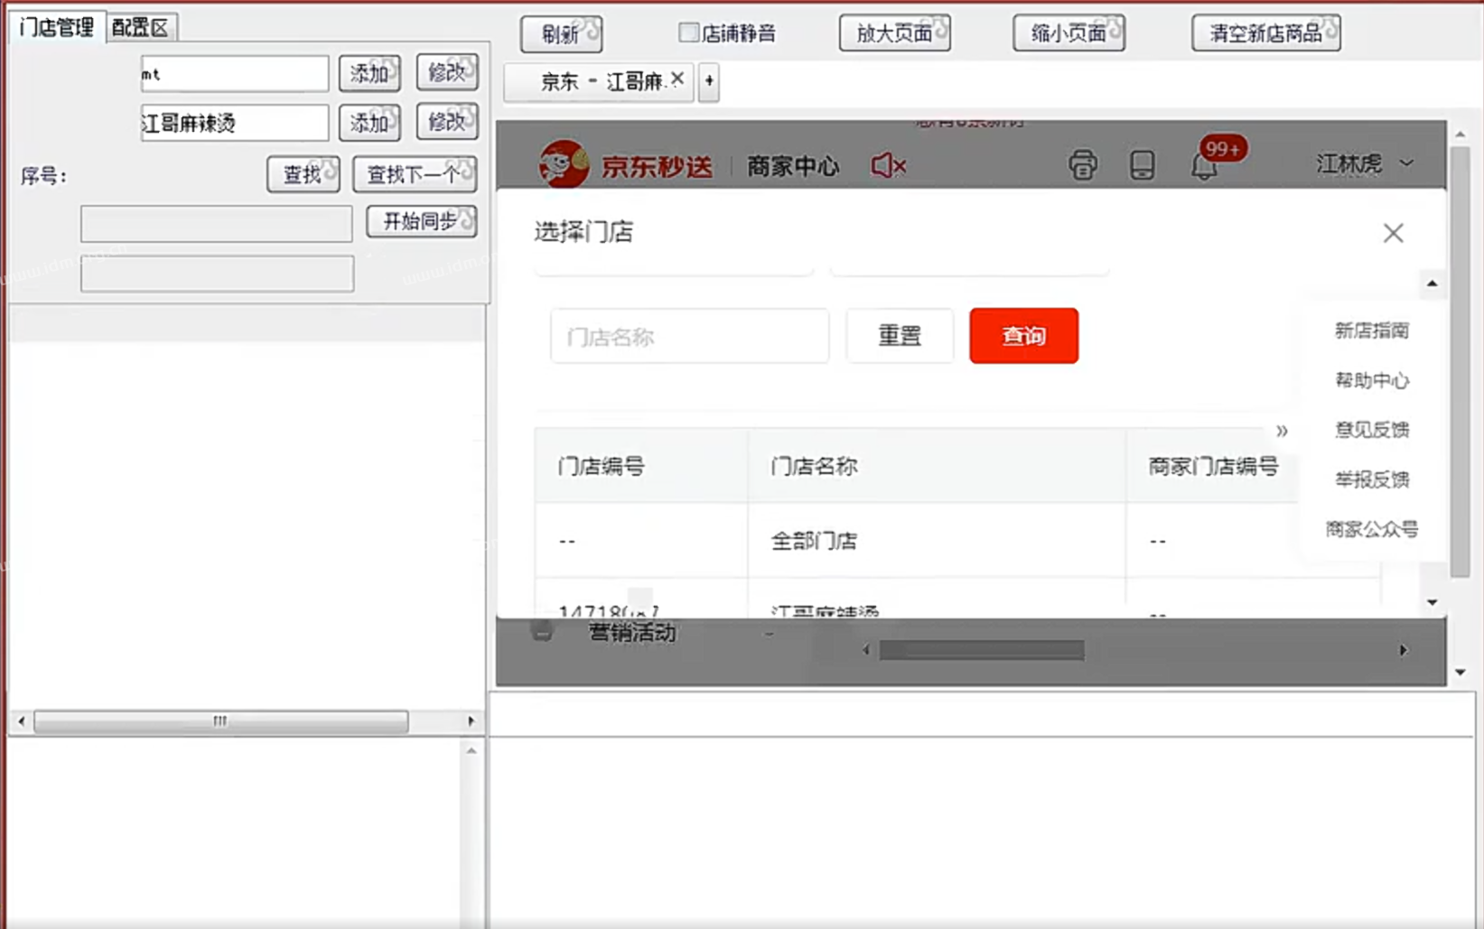Click browser pane scrollbar down arrow
Screen dimensions: 1484x929
(x=1461, y=673)
